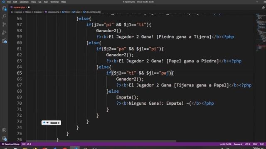Click body in the breadcrumb path
This screenshot has height=149, width=266.
[x=78, y=12]
